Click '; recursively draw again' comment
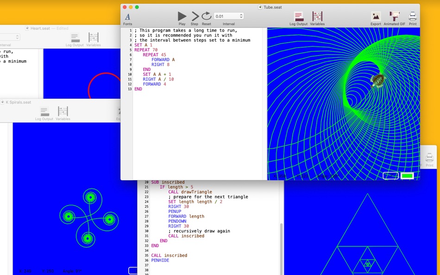The width and height of the screenshot is (440, 275). pos(199,231)
